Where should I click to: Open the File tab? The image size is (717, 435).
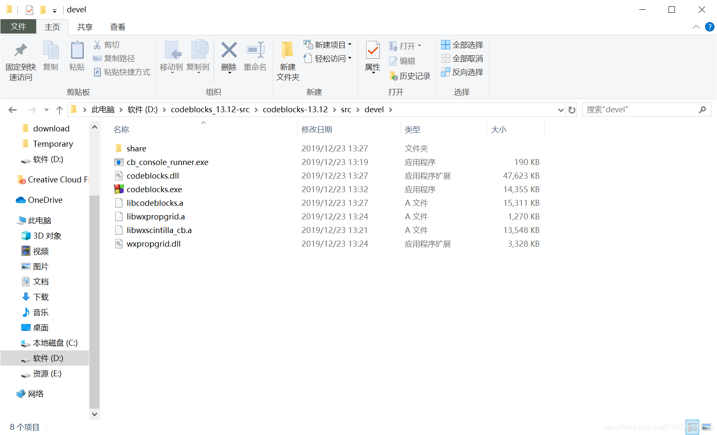[x=18, y=27]
